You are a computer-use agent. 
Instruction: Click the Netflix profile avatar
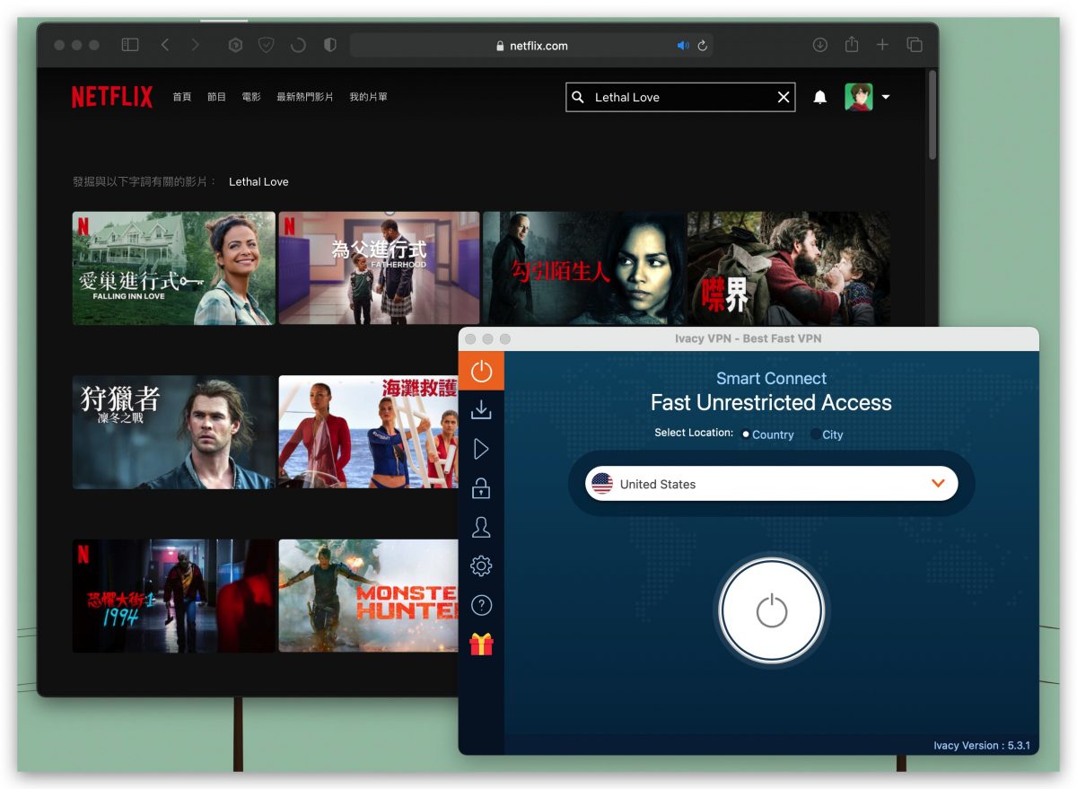click(x=859, y=97)
